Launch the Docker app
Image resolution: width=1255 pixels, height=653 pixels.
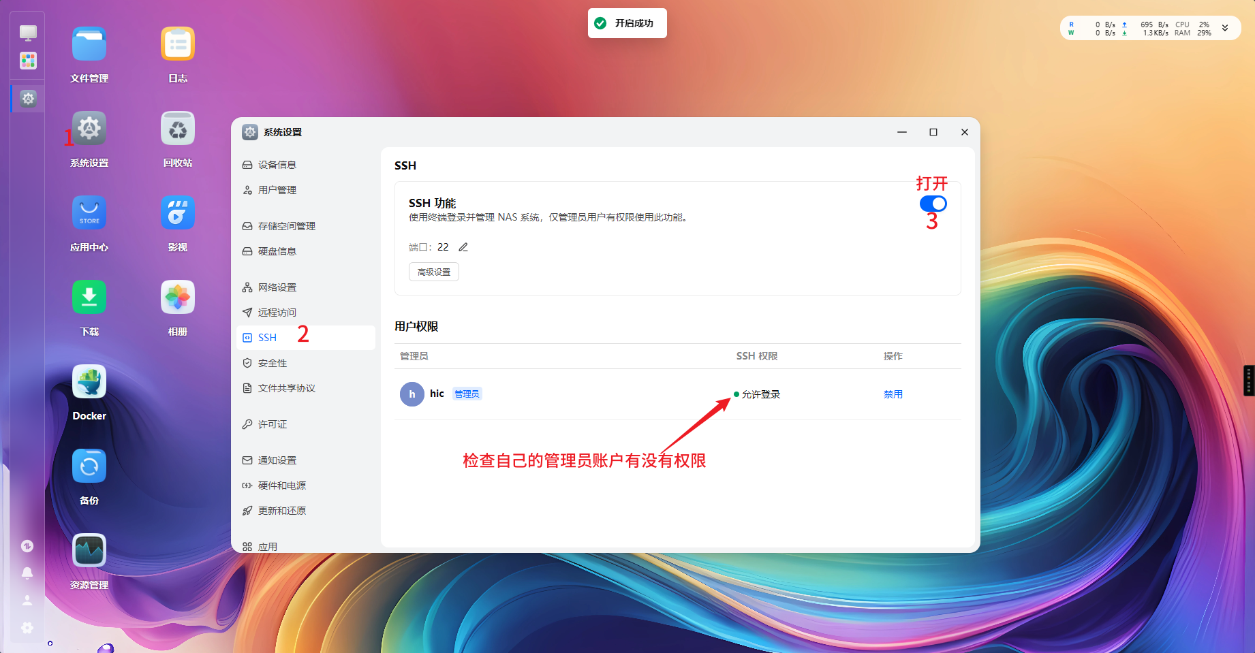89,382
